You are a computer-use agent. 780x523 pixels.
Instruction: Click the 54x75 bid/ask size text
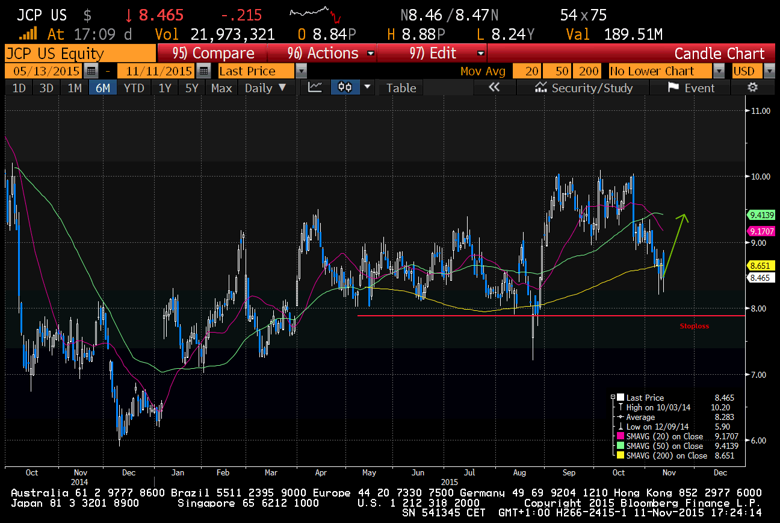(x=583, y=15)
